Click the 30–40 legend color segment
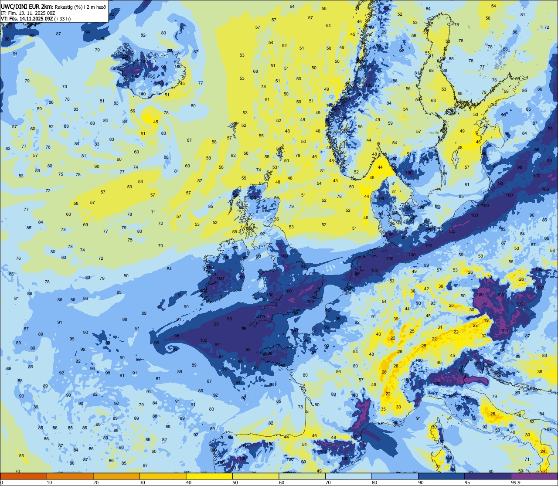Viewport: 558px width, 486px height. [x=163, y=476]
